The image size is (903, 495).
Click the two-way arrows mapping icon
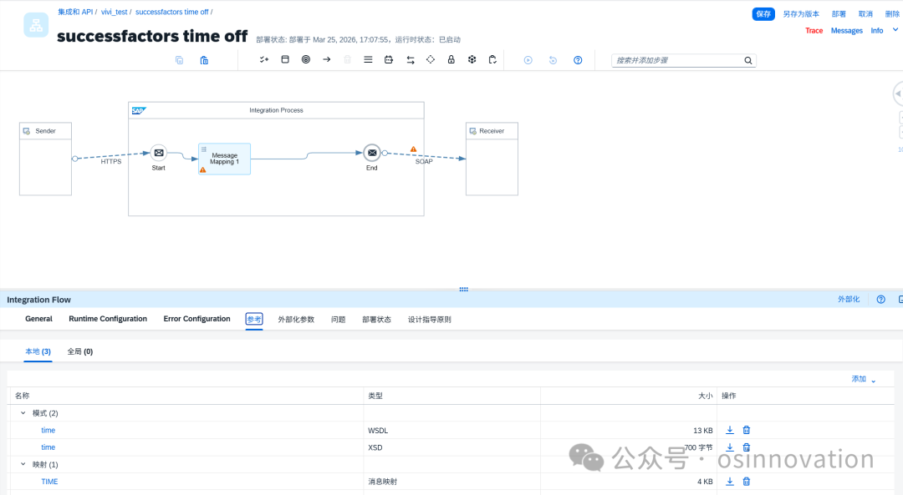pos(410,60)
